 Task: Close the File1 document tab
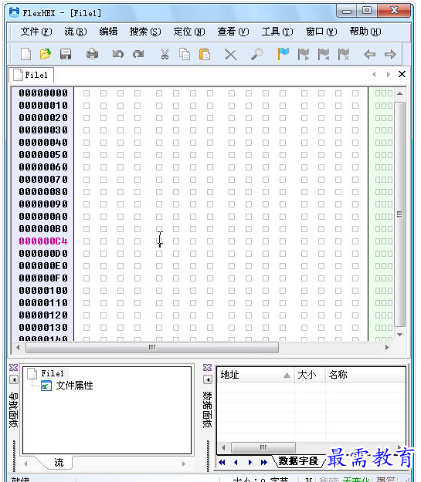click(x=402, y=74)
